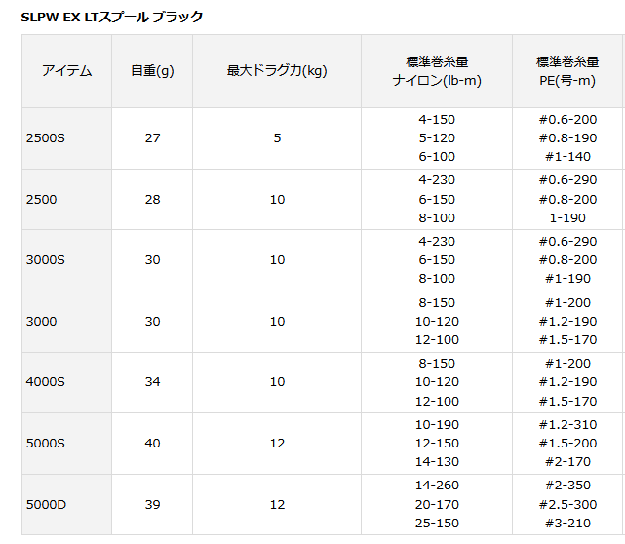The image size is (625, 544).
Task: Click the 標準巻糸量 ナイロン(lb-m) header
Action: coord(436,71)
